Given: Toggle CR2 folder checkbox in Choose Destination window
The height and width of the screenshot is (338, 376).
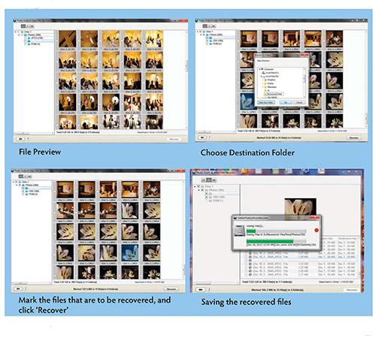Looking at the screenshot, I should pos(207,41).
